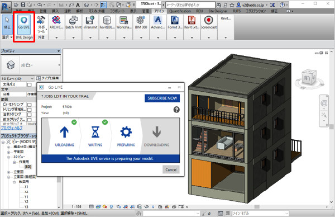Toggle the トリミング領域を表示 checkbox

click(30, 110)
